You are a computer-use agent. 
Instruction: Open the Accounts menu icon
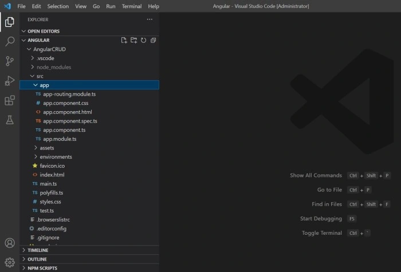tap(10, 243)
